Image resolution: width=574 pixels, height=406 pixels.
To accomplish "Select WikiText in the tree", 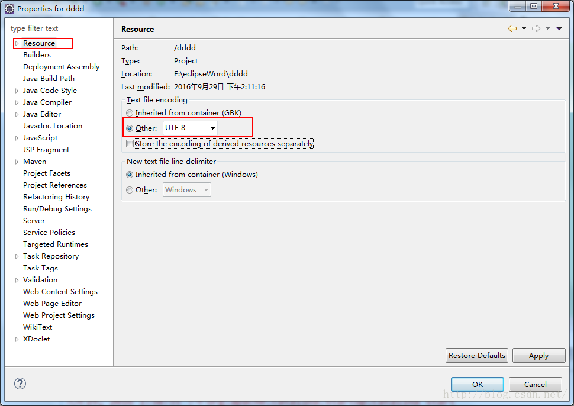I will (38, 327).
